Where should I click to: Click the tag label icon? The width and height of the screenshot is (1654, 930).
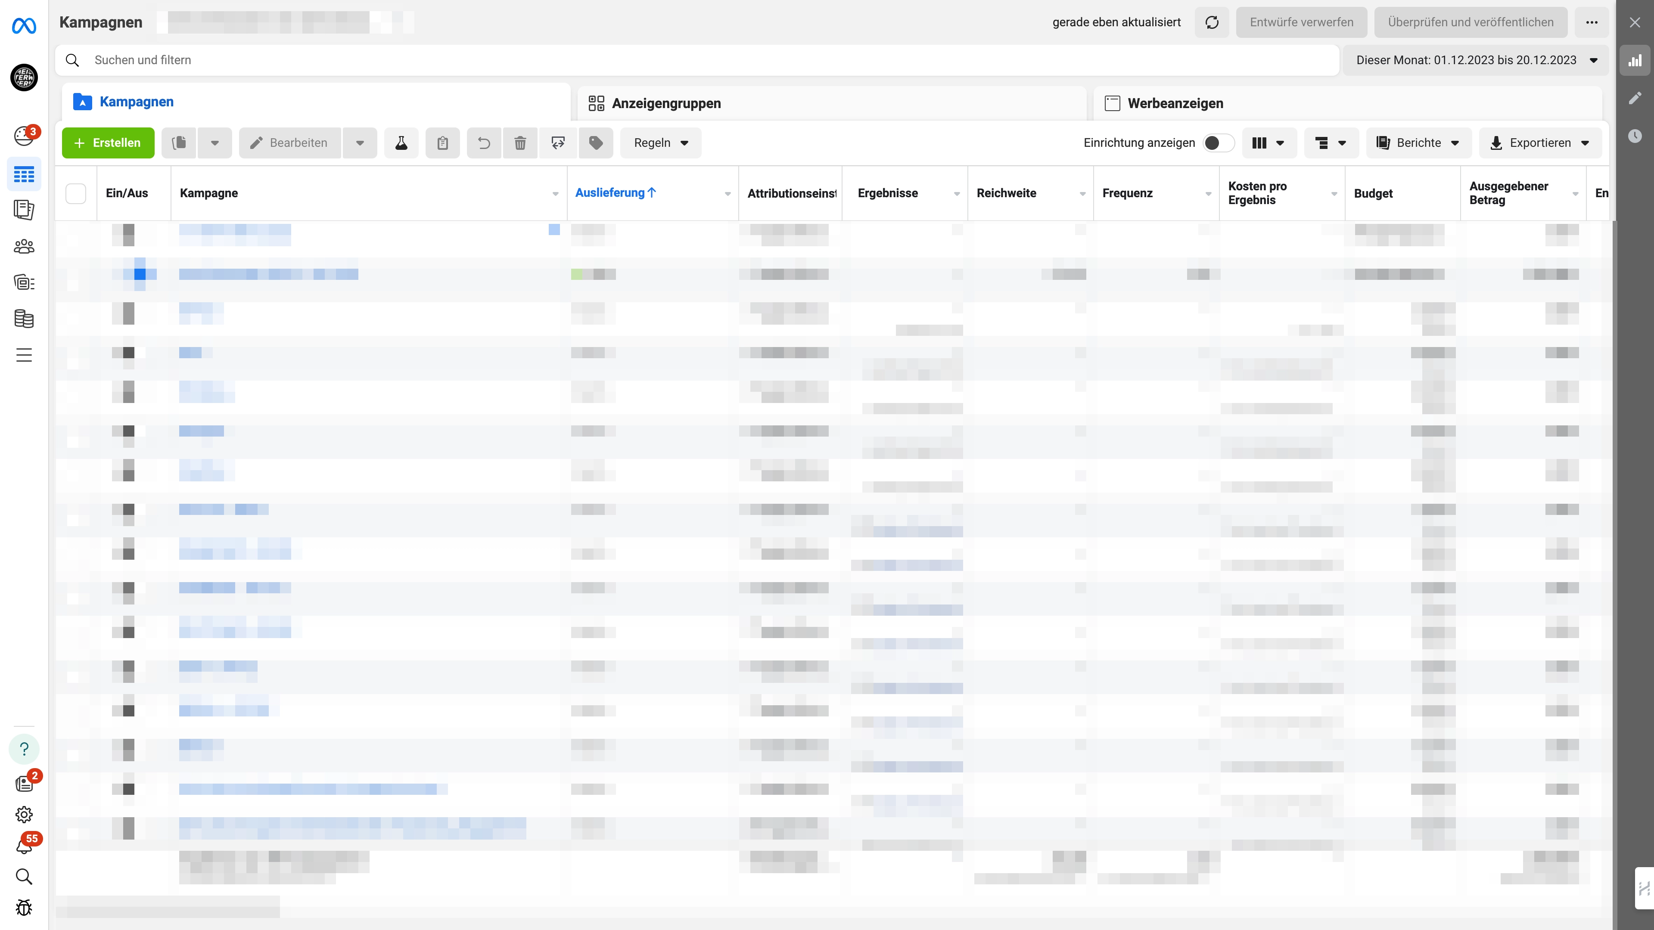point(596,143)
